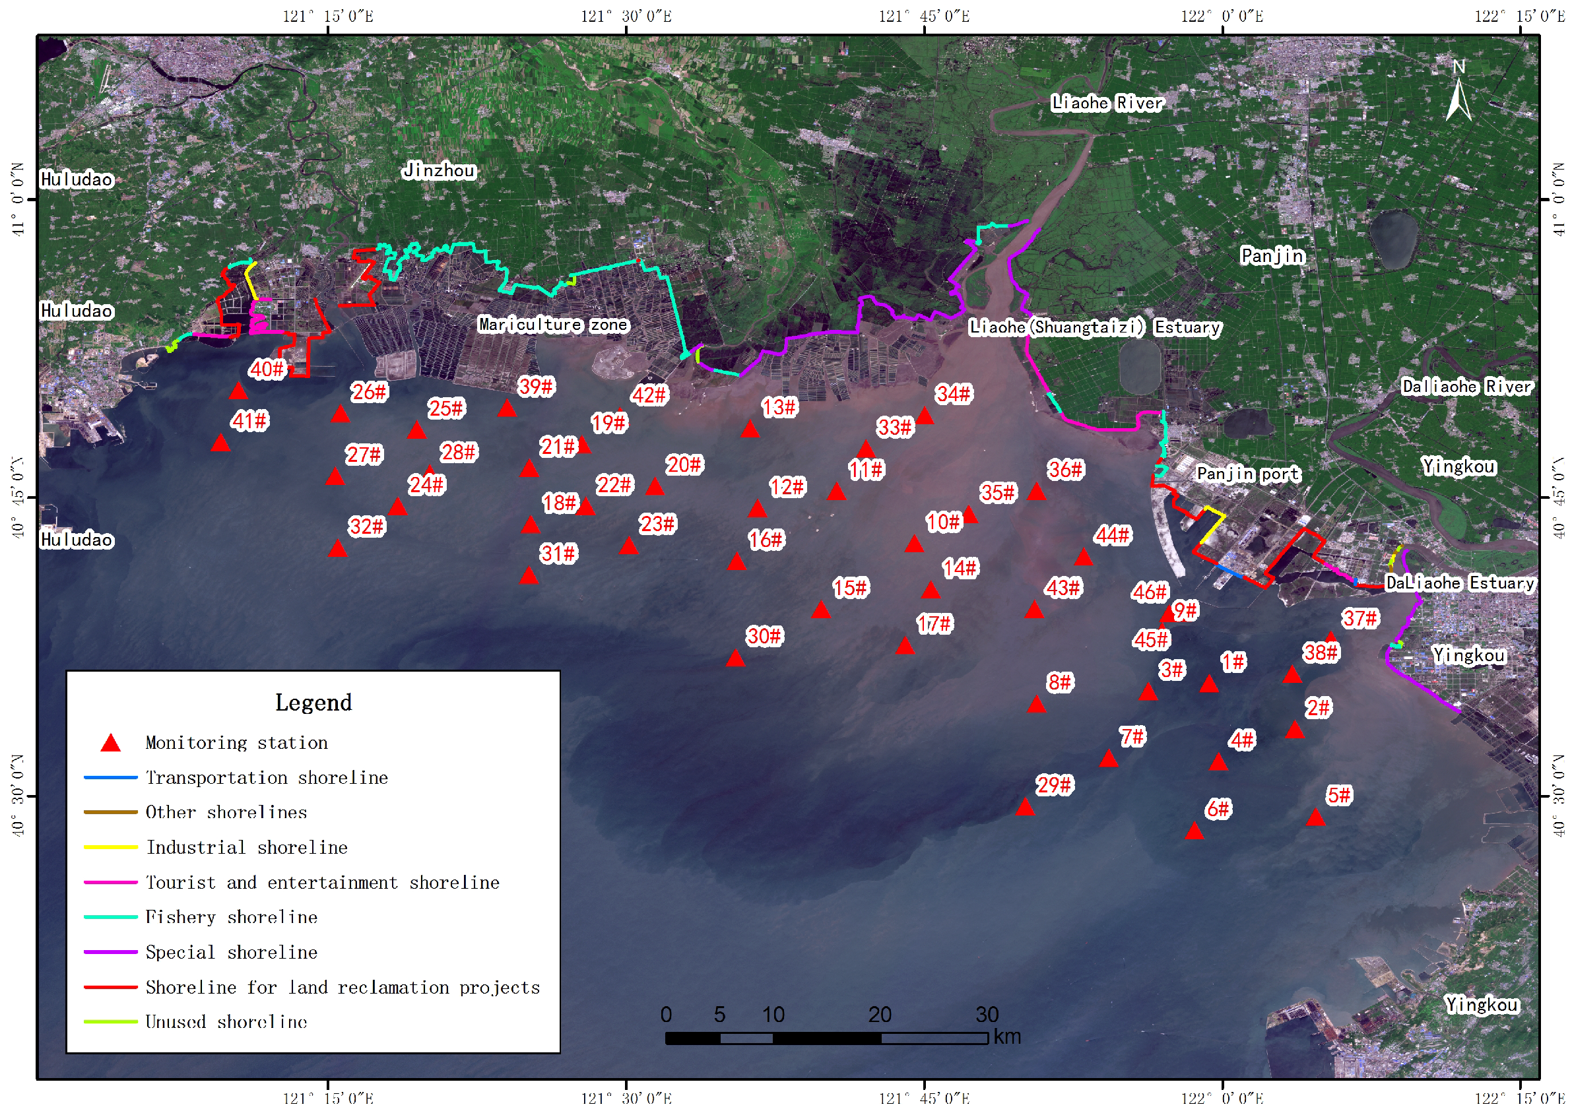Click the Liaohe (Shuangtaizi) Estuary label
Screen dimensions: 1572x1117
click(x=1095, y=327)
